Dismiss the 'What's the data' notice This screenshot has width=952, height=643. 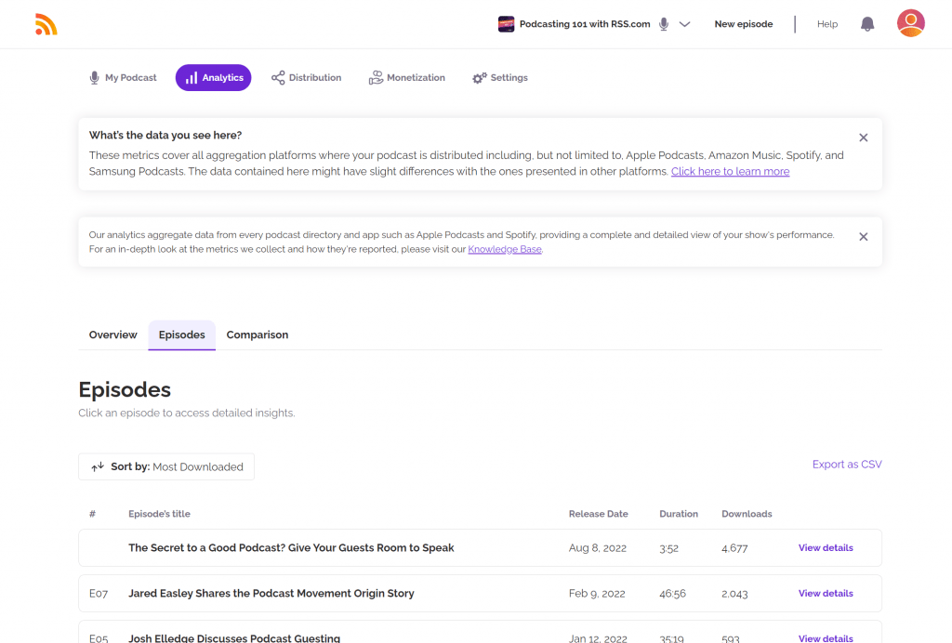(863, 138)
